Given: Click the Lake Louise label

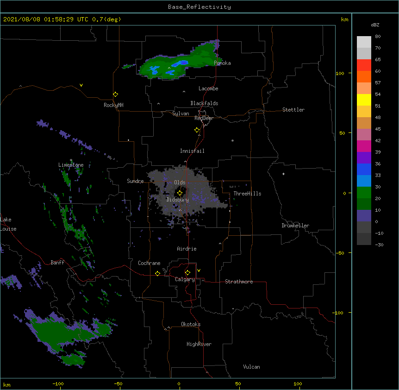Looking at the screenshot, I should (x=8, y=224).
